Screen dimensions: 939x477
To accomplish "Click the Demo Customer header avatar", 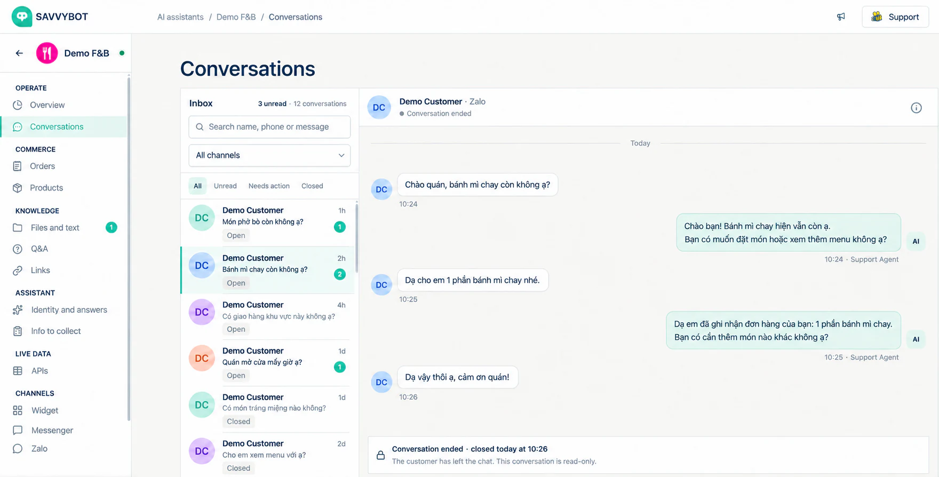I will tap(379, 107).
